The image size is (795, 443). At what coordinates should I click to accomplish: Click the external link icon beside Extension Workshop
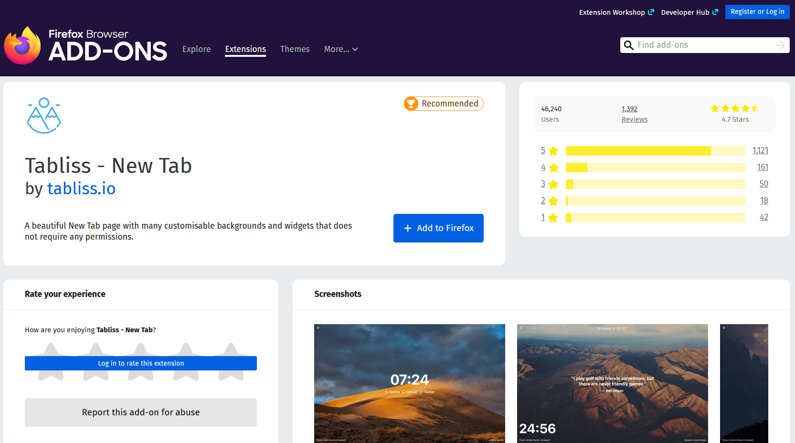coord(652,11)
